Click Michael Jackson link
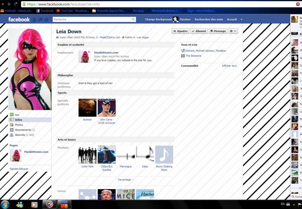The image size is (302, 209). pos(205,51)
